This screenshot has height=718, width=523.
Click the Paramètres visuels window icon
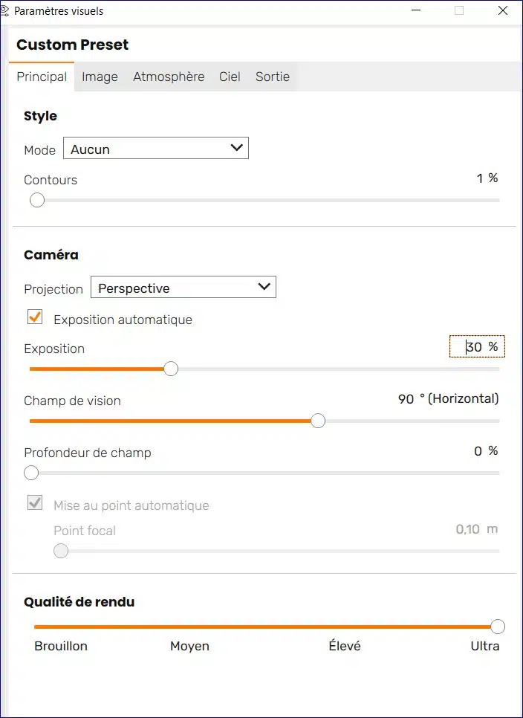[4, 10]
